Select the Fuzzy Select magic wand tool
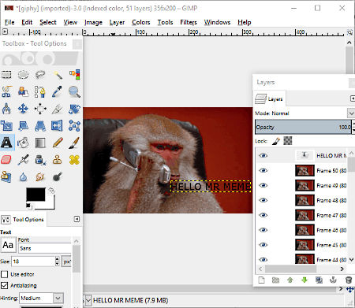The image size is (355, 308). (x=58, y=75)
